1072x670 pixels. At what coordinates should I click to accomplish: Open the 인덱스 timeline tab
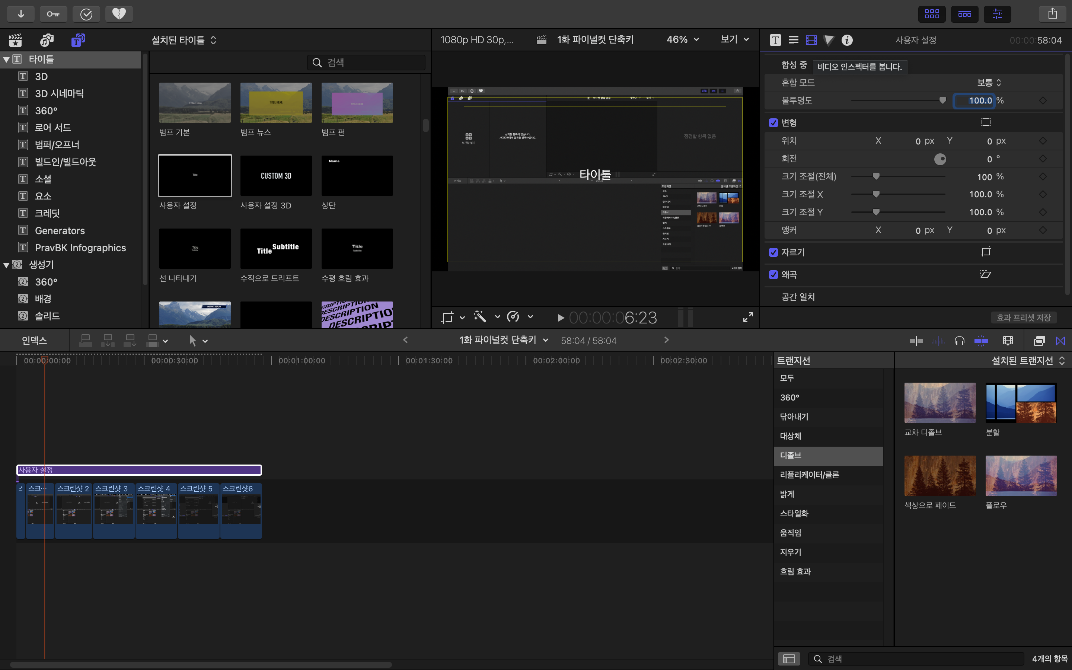point(34,341)
